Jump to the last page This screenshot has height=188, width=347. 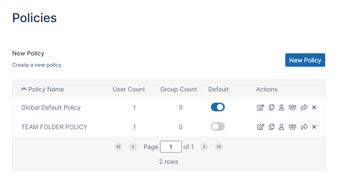(219, 147)
